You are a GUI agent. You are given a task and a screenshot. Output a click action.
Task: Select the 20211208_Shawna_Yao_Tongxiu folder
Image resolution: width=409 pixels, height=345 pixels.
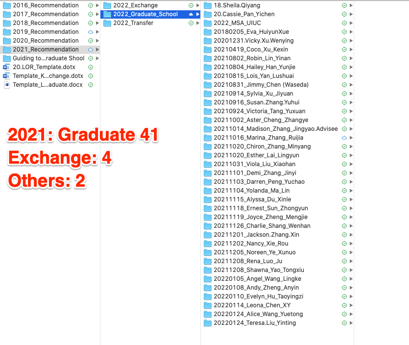278,270
